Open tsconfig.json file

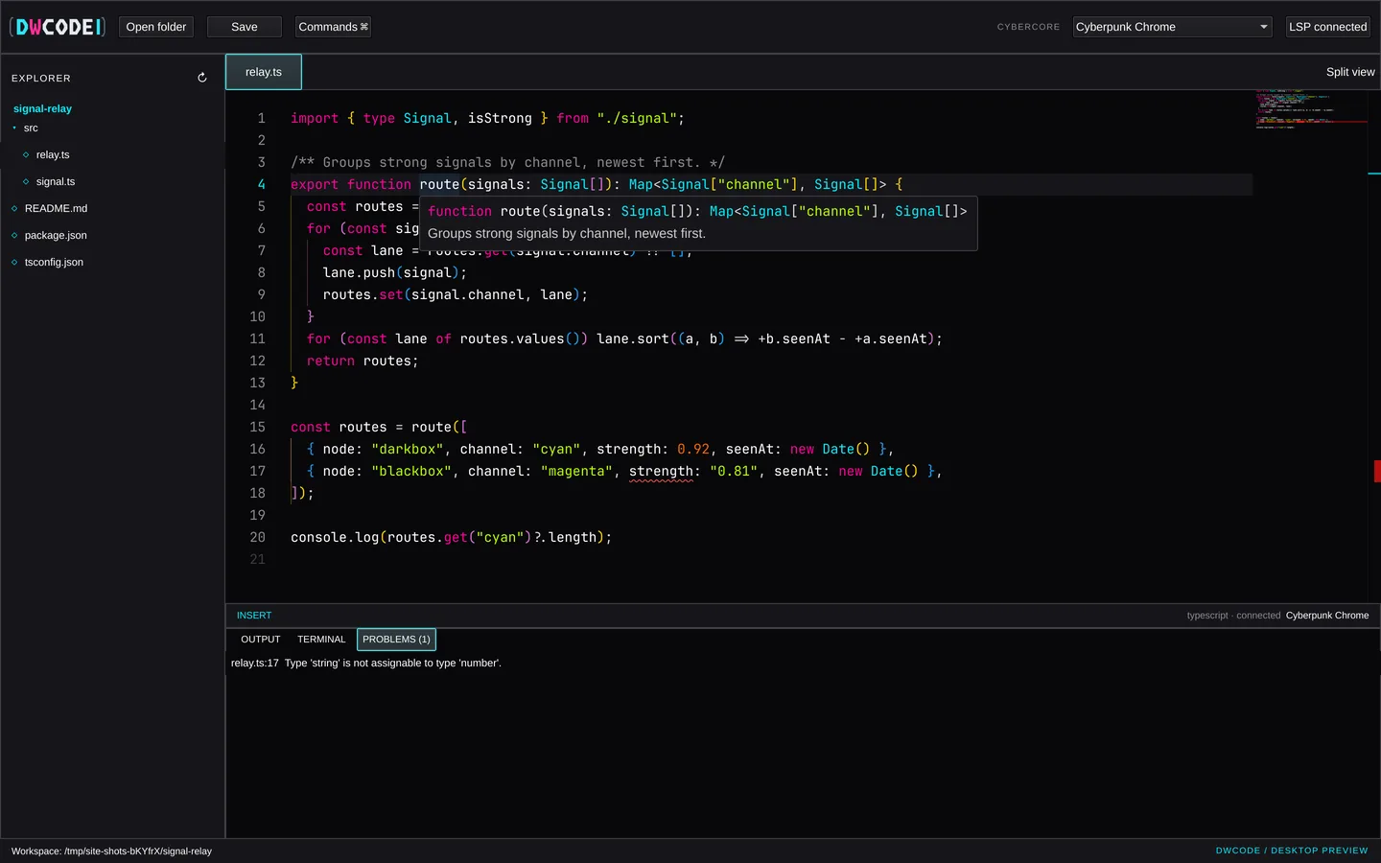(54, 262)
